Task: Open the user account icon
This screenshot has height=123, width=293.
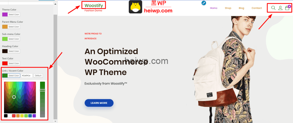Action: pos(280,8)
